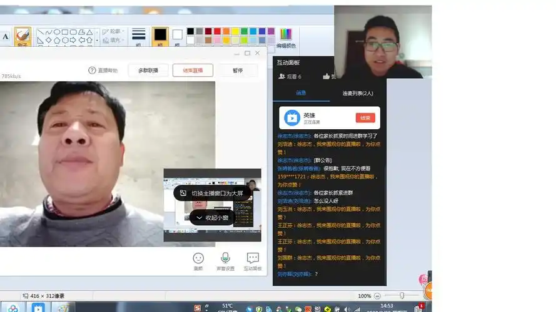Click the 英雄 user avatar icon
Image resolution: width=556 pixels, height=312 pixels.
tap(292, 118)
